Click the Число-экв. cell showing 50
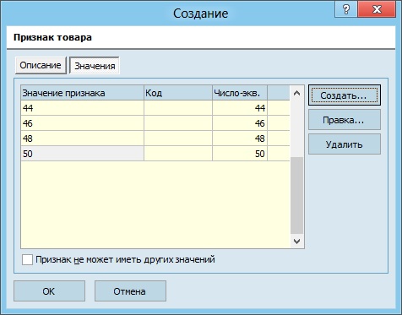402x315 pixels. (x=240, y=154)
